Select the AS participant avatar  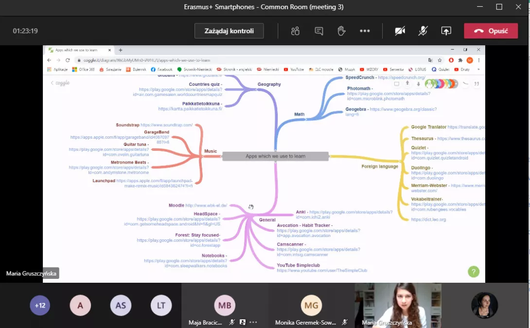121,306
